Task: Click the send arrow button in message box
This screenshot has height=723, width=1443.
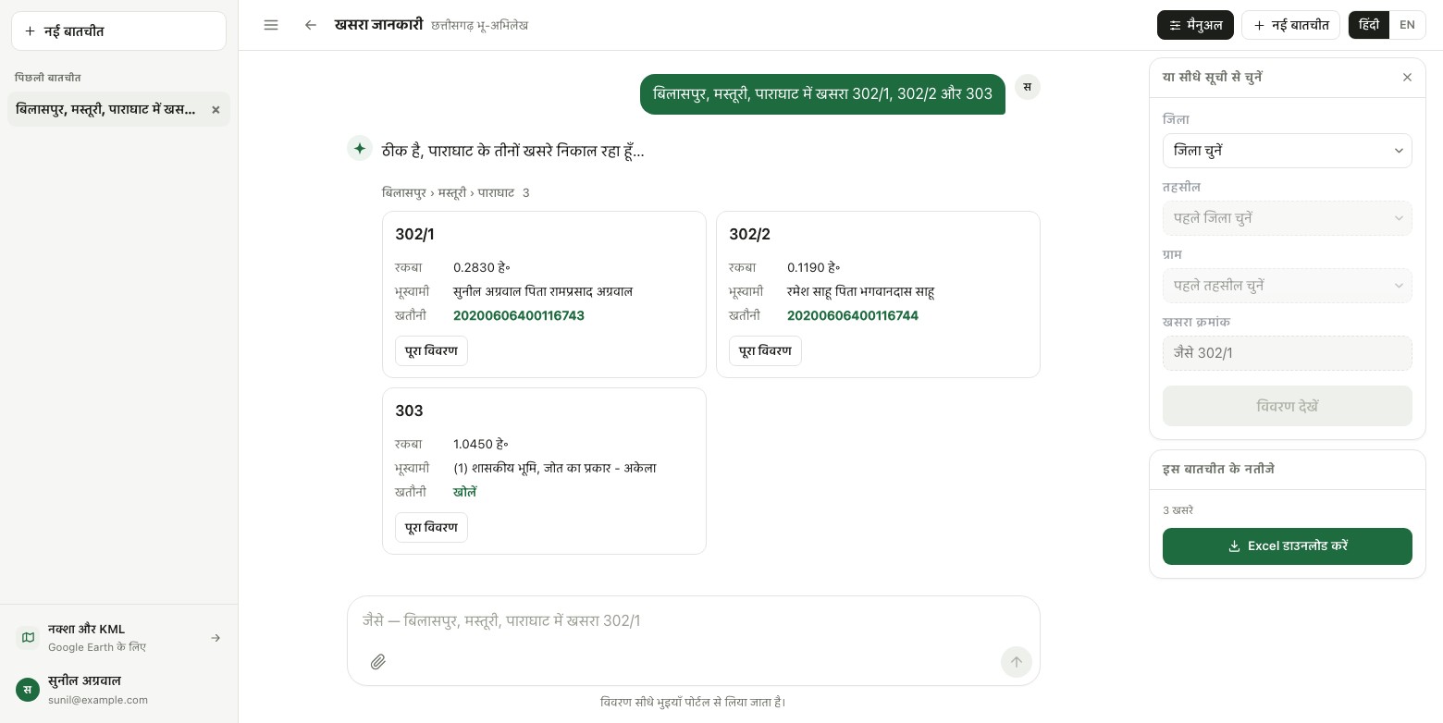Action: [x=1016, y=662]
